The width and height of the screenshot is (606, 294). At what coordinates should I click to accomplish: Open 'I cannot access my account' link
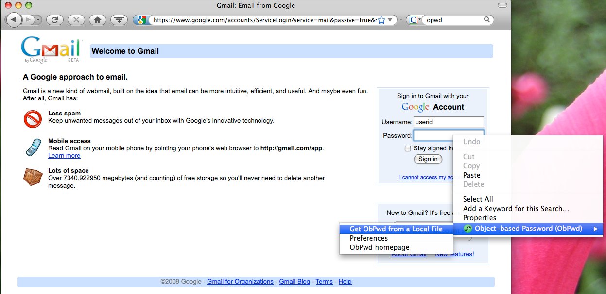(x=426, y=177)
